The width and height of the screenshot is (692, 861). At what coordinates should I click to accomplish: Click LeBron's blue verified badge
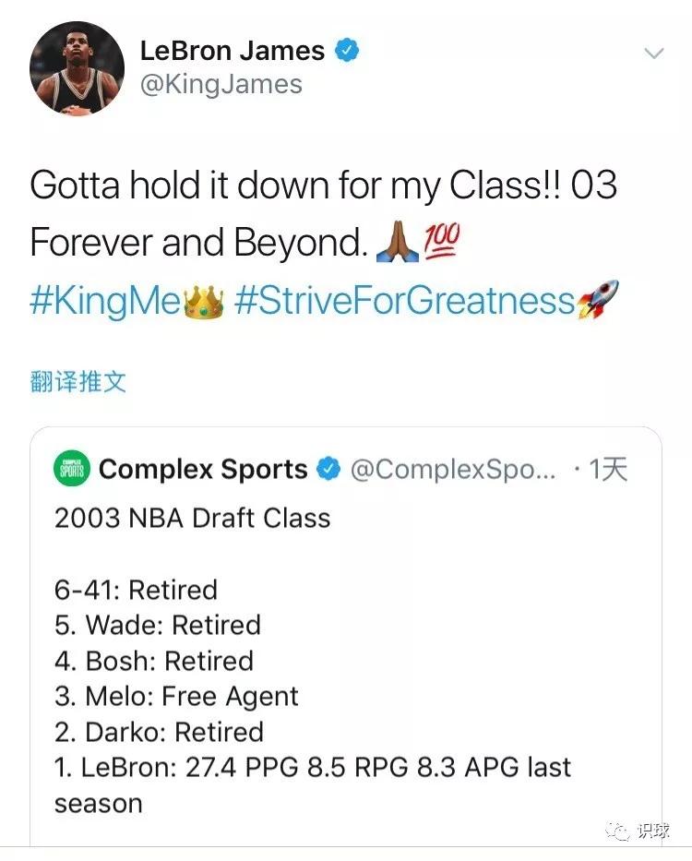pyautogui.click(x=347, y=50)
